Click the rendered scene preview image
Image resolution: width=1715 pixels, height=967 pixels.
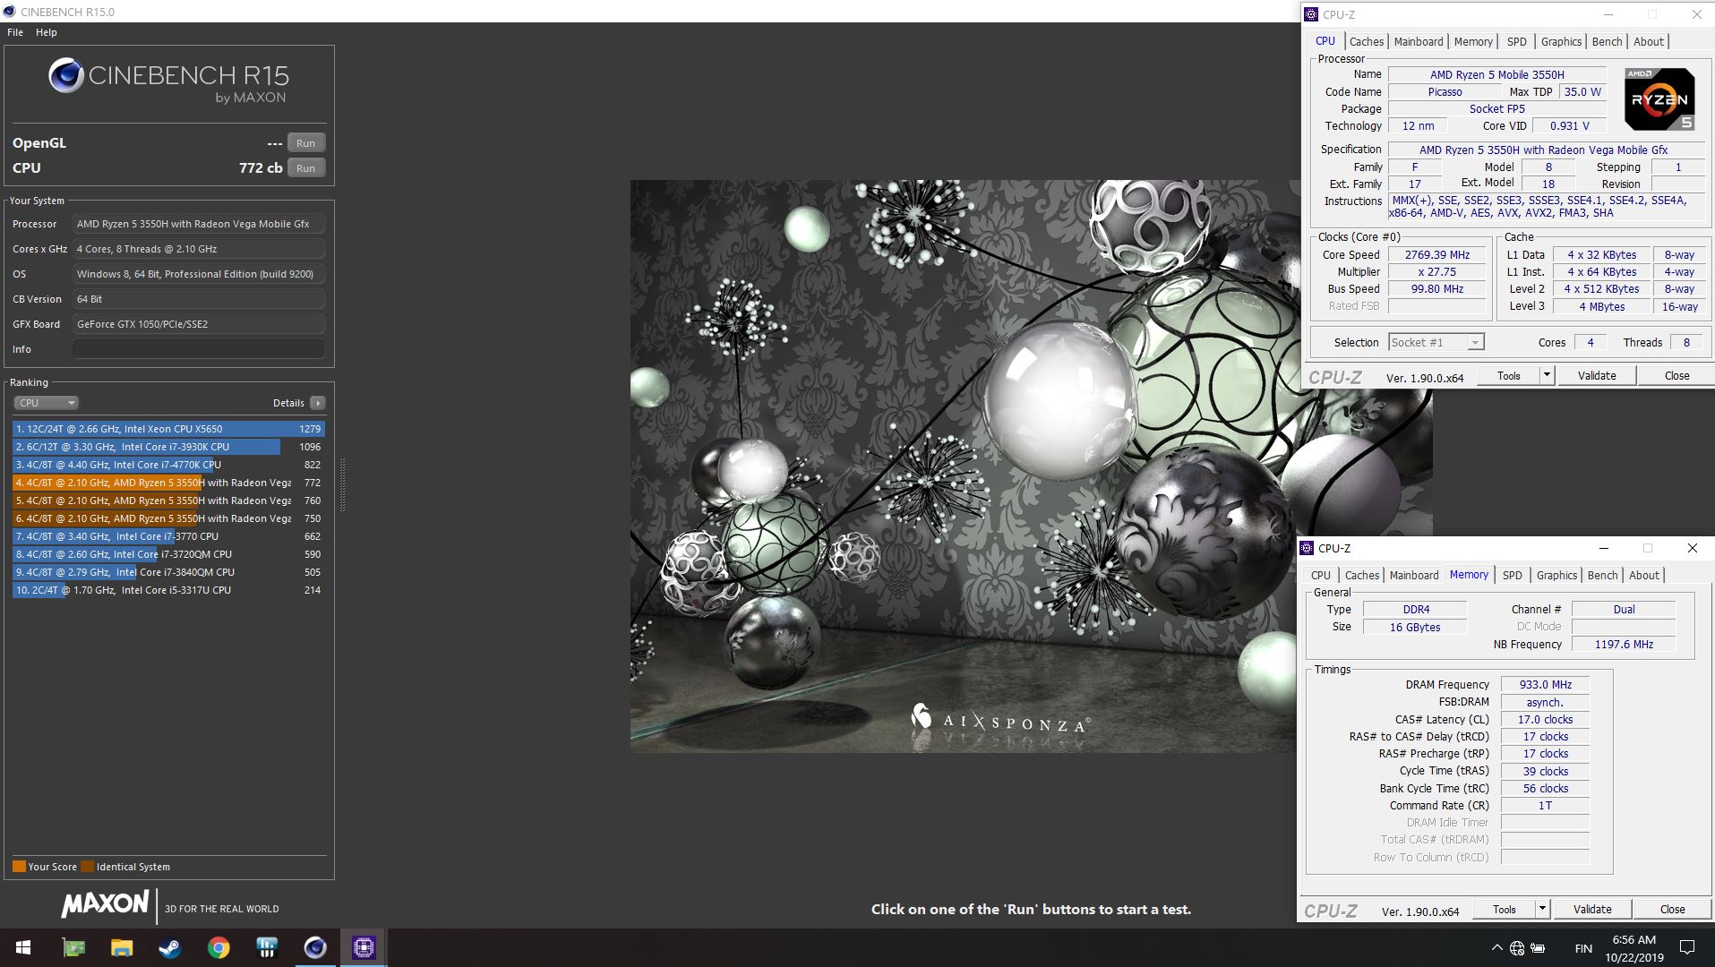[x=964, y=466]
